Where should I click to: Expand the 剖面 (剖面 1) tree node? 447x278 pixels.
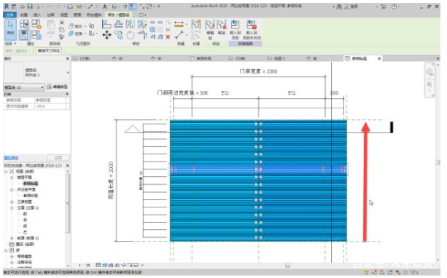(12, 238)
